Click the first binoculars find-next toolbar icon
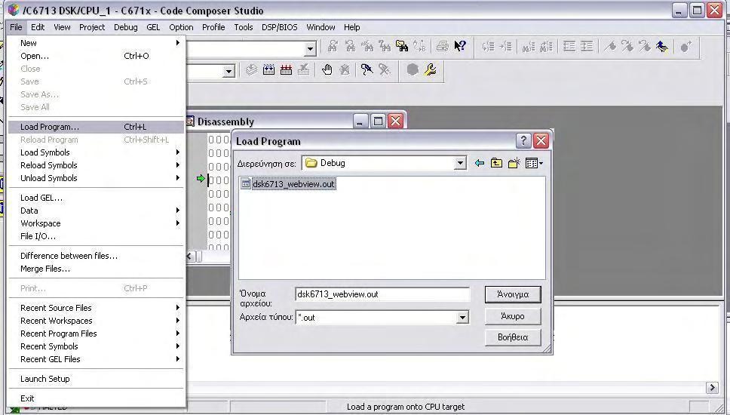This screenshot has height=415, width=730. click(x=333, y=45)
